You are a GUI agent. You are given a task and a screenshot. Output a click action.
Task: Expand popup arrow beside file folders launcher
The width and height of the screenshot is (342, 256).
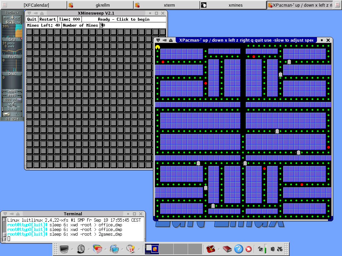point(106,249)
